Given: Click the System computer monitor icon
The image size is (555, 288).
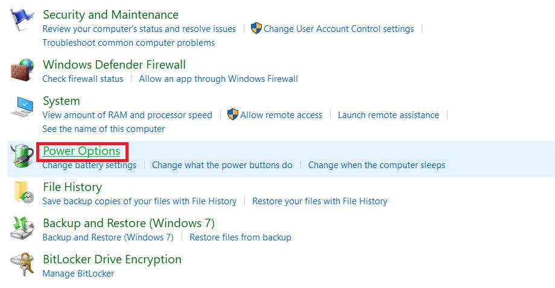Looking at the screenshot, I should coord(24,107).
